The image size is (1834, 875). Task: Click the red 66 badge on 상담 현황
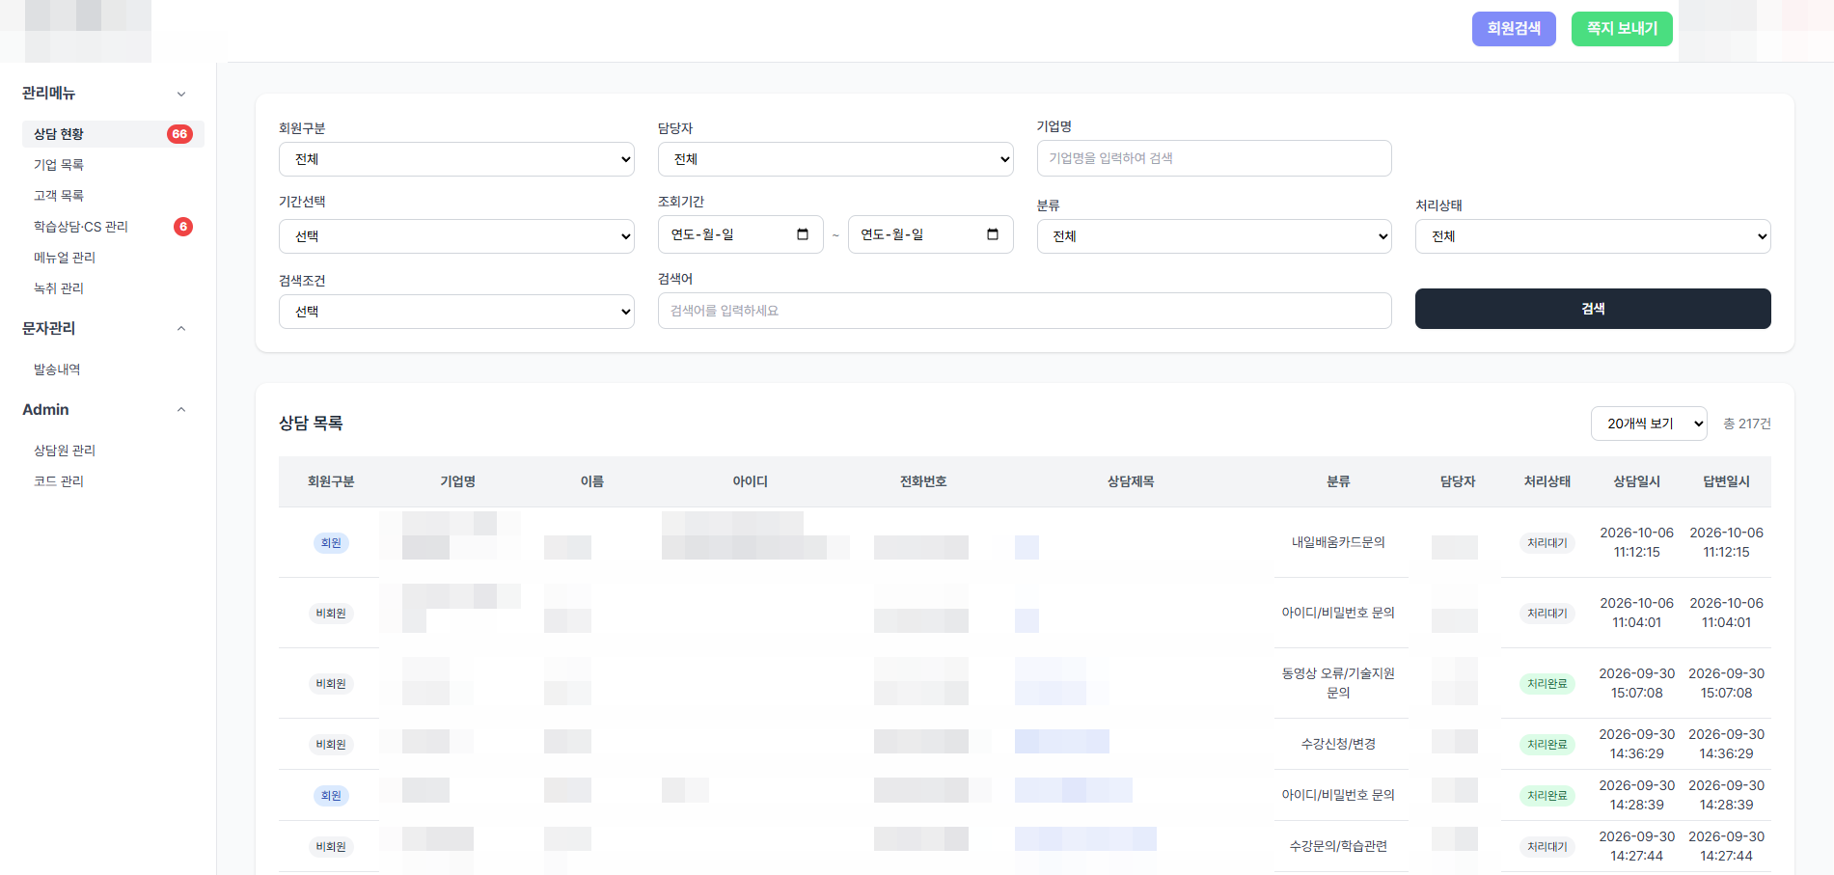coord(179,134)
